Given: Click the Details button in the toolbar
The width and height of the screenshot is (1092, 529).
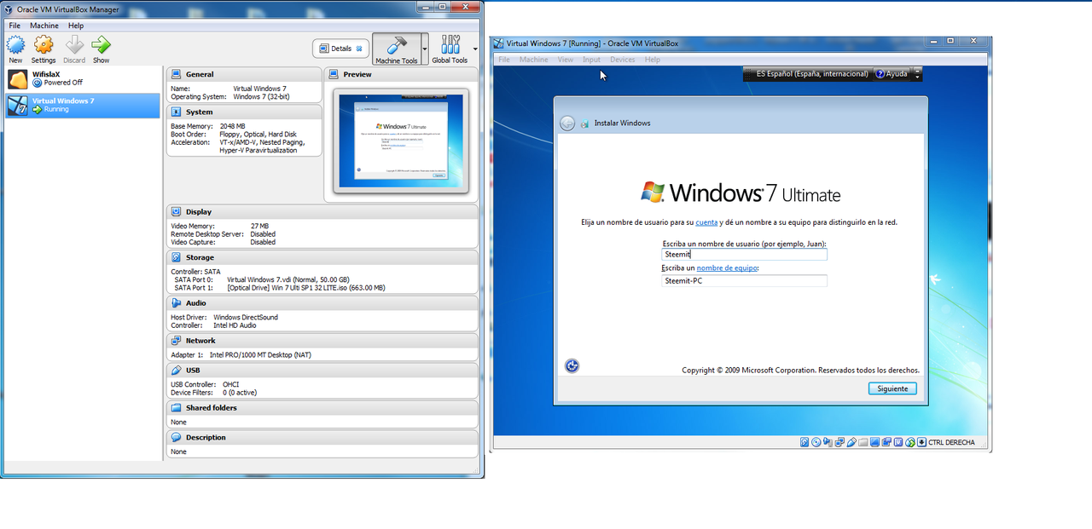Looking at the screenshot, I should tap(341, 49).
